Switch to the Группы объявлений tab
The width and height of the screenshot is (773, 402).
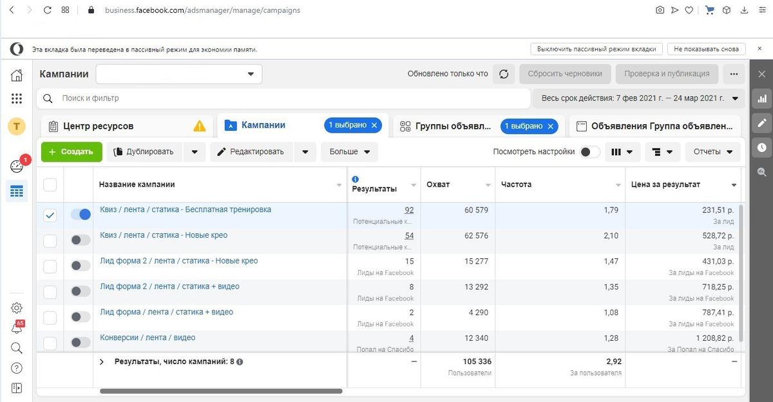(x=478, y=126)
